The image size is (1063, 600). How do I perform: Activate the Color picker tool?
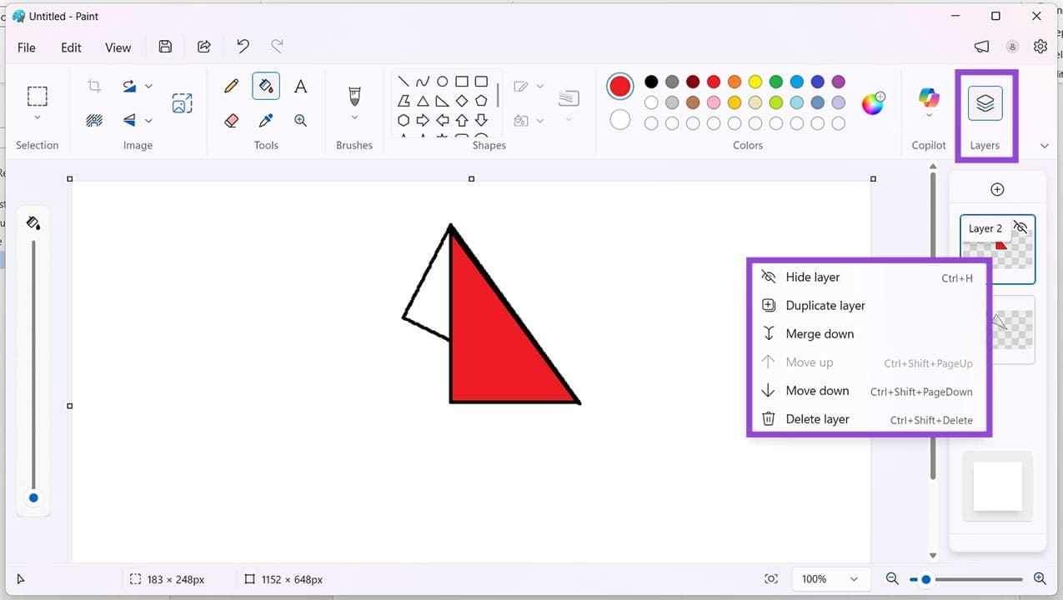point(266,120)
